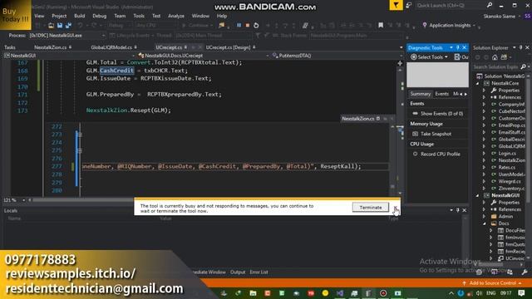Click the Visual Studio taskbar icon

(x=340, y=293)
